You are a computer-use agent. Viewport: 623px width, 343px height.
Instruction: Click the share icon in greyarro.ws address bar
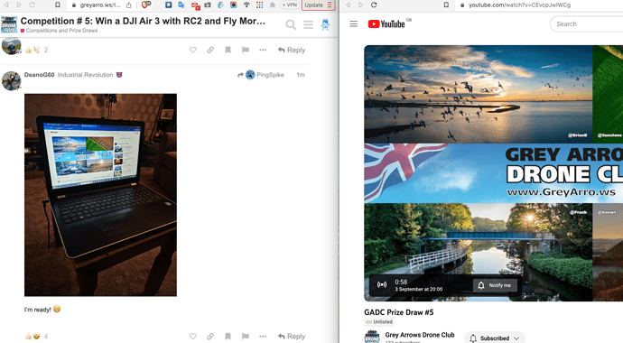point(129,5)
